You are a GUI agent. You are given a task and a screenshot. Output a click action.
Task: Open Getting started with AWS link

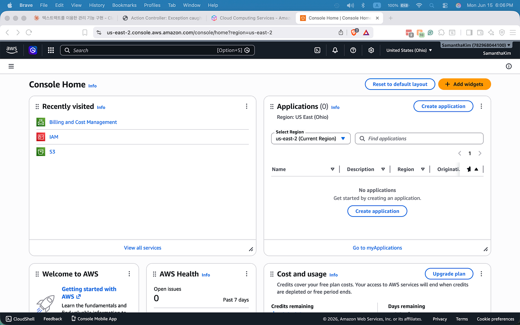tap(89, 293)
